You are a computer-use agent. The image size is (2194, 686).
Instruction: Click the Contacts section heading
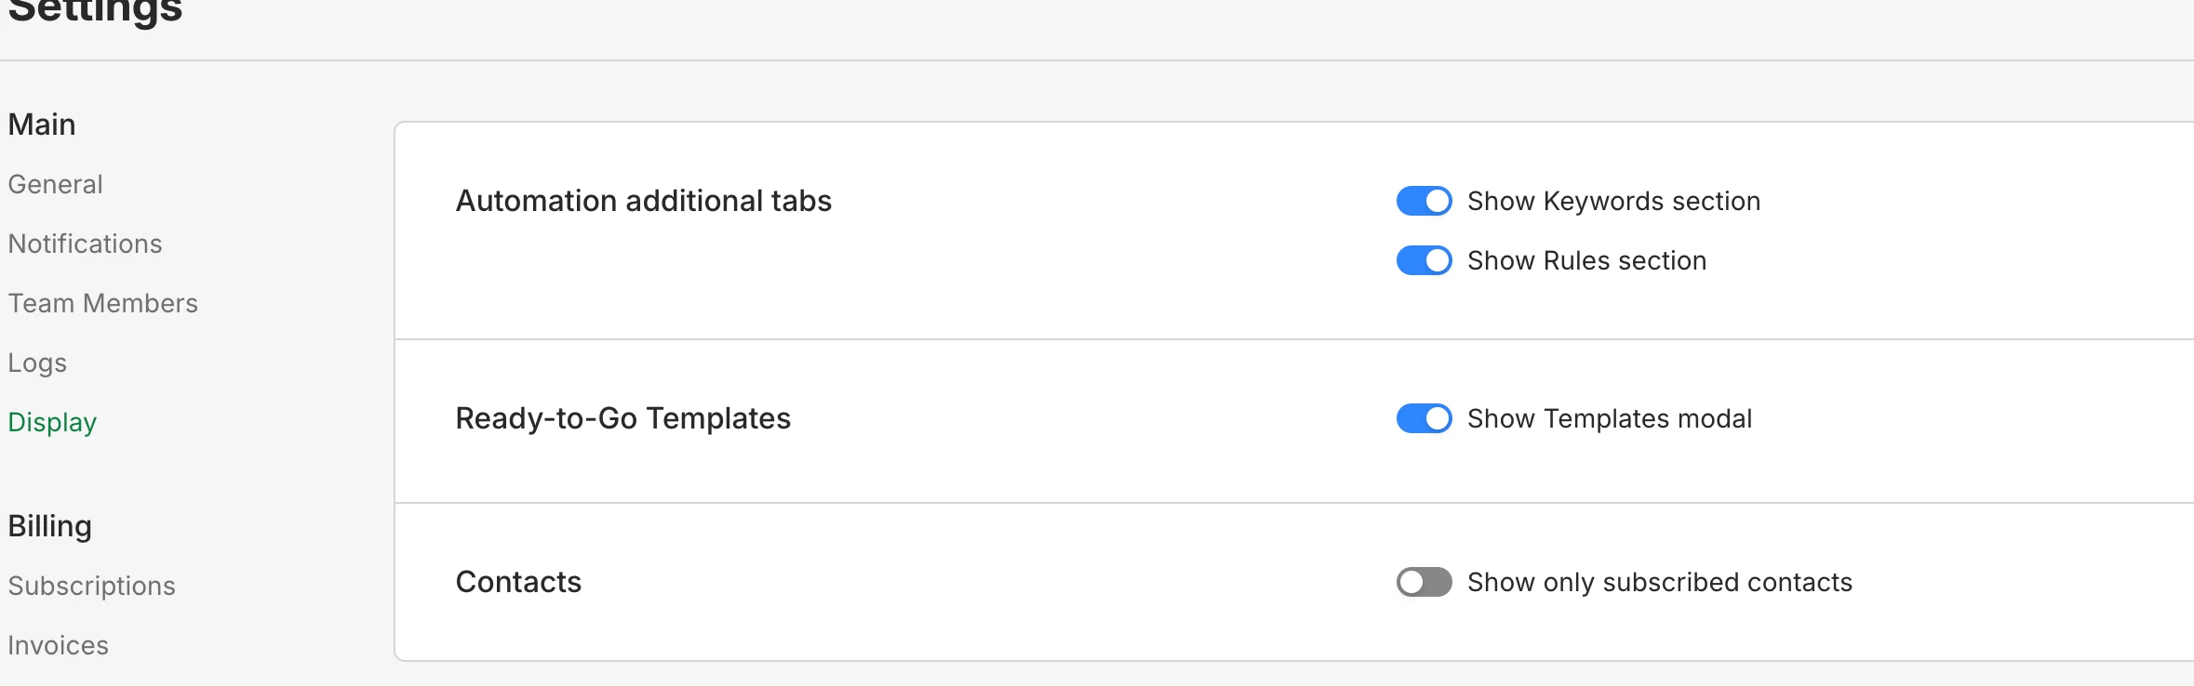[518, 582]
